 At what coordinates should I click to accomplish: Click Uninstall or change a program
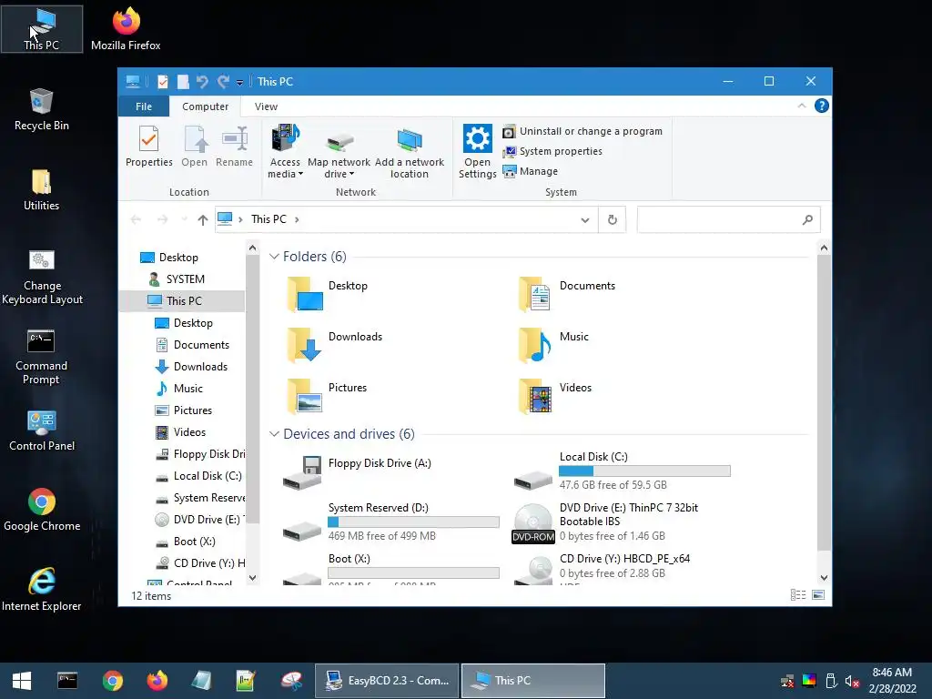[582, 131]
